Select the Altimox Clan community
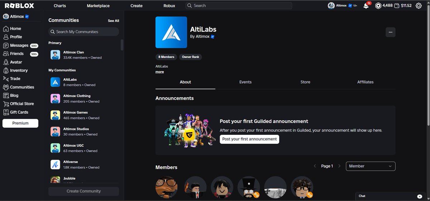This screenshot has width=430, height=201. [x=83, y=55]
